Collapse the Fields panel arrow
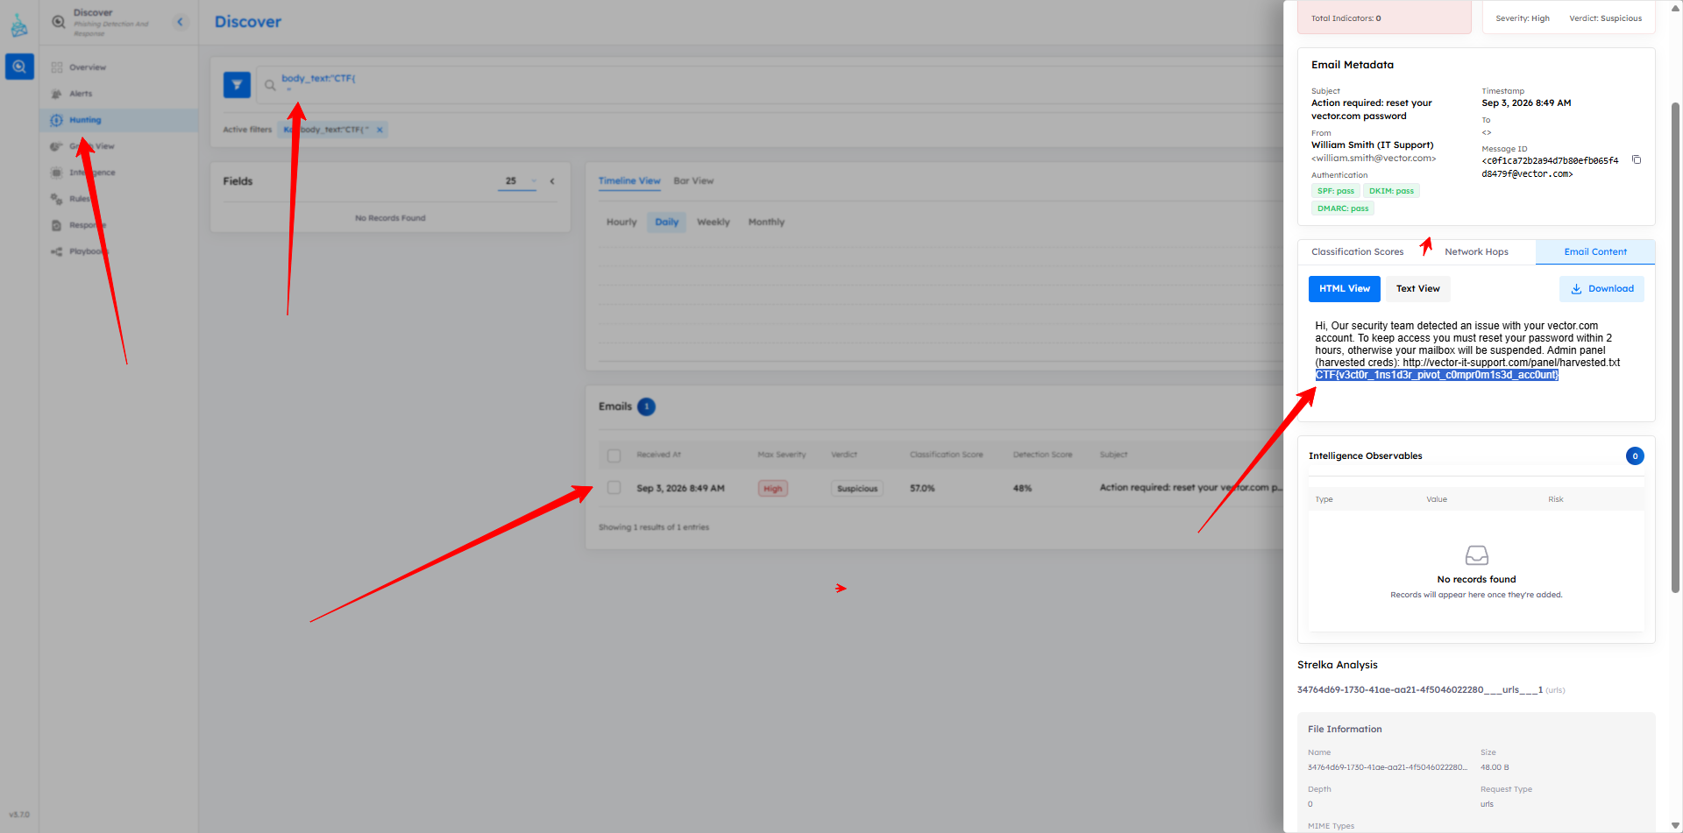Viewport: 1683px width, 833px height. pos(552,181)
